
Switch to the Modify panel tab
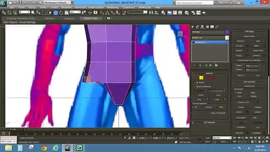click(197, 27)
